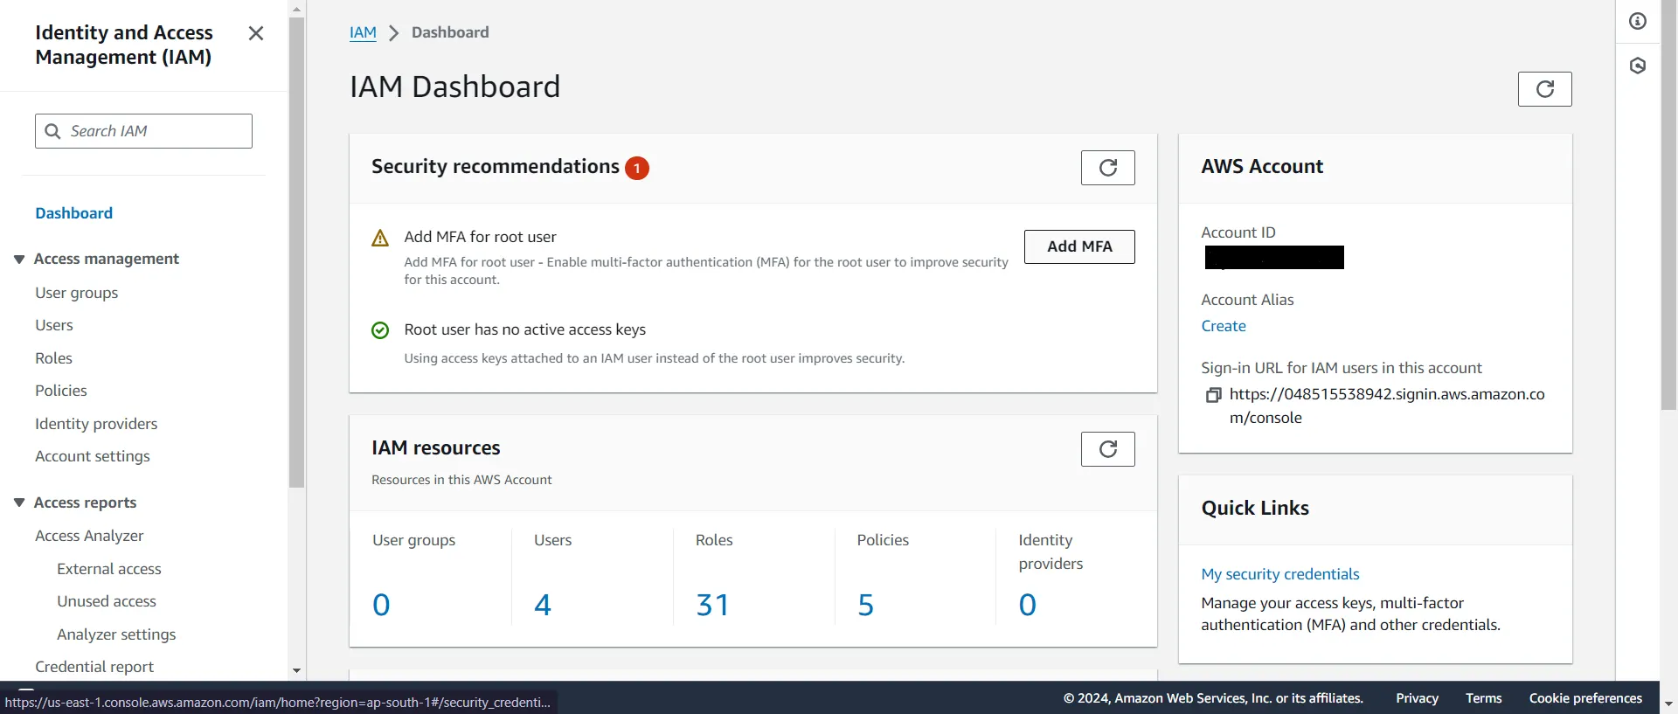
Task: Open Access Analyzer in sidebar
Action: point(89,536)
